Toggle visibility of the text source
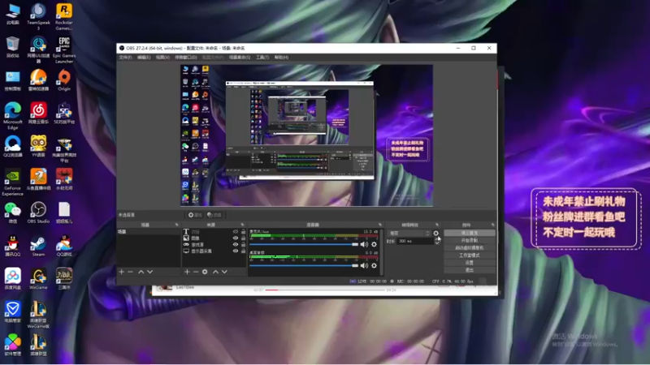Image resolution: width=650 pixels, height=365 pixels. pyautogui.click(x=235, y=232)
